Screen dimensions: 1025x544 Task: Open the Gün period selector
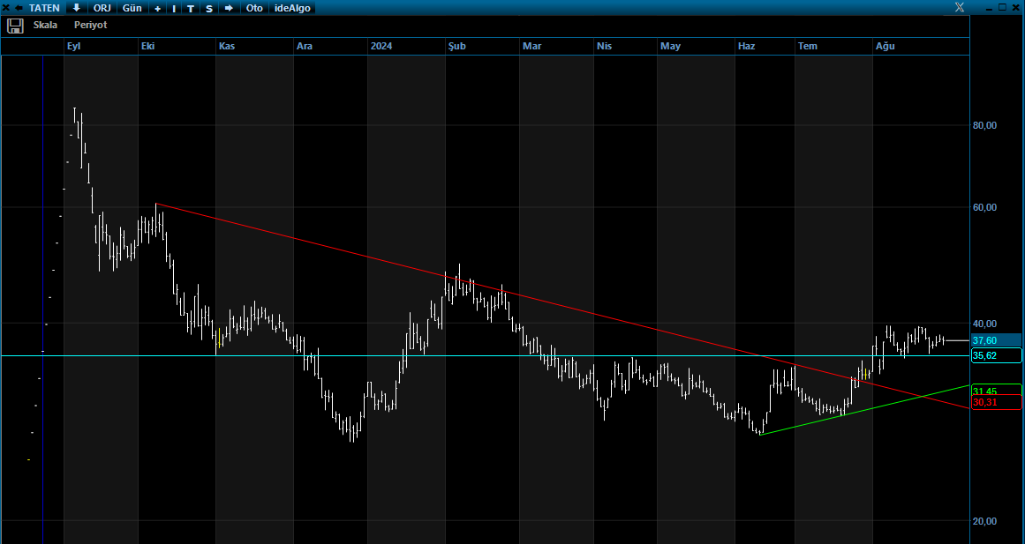(x=132, y=8)
